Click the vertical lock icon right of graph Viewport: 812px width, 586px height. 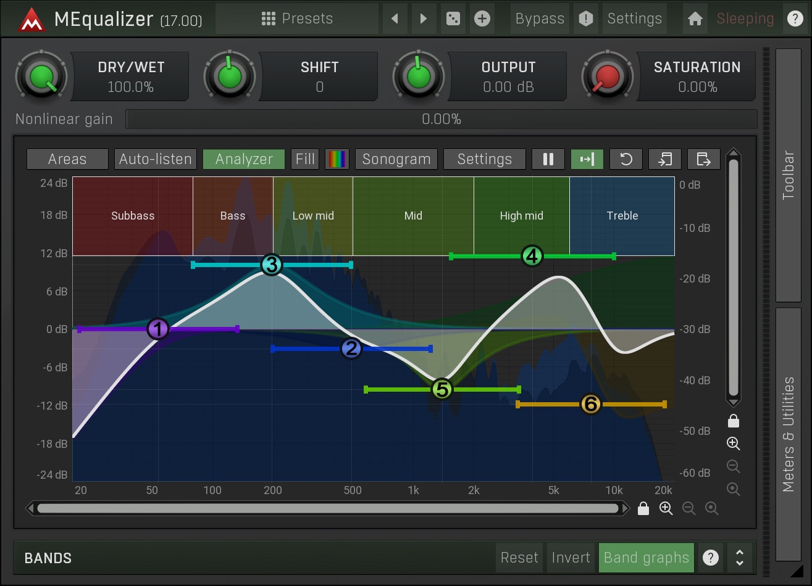(x=733, y=421)
